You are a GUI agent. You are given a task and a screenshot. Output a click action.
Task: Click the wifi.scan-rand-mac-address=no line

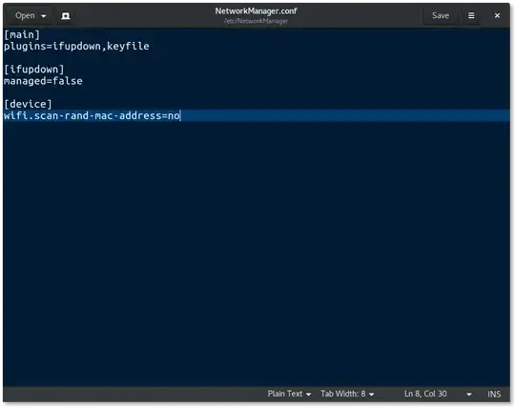257,115
